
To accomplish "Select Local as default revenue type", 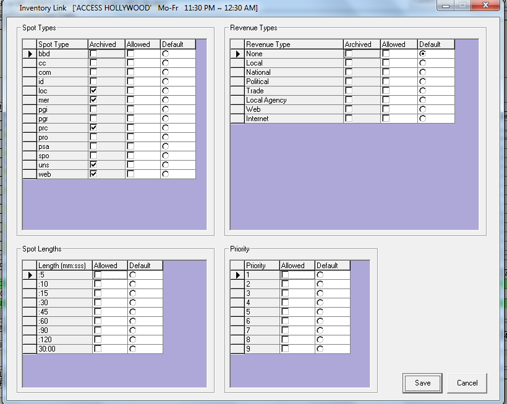I will pyautogui.click(x=422, y=63).
